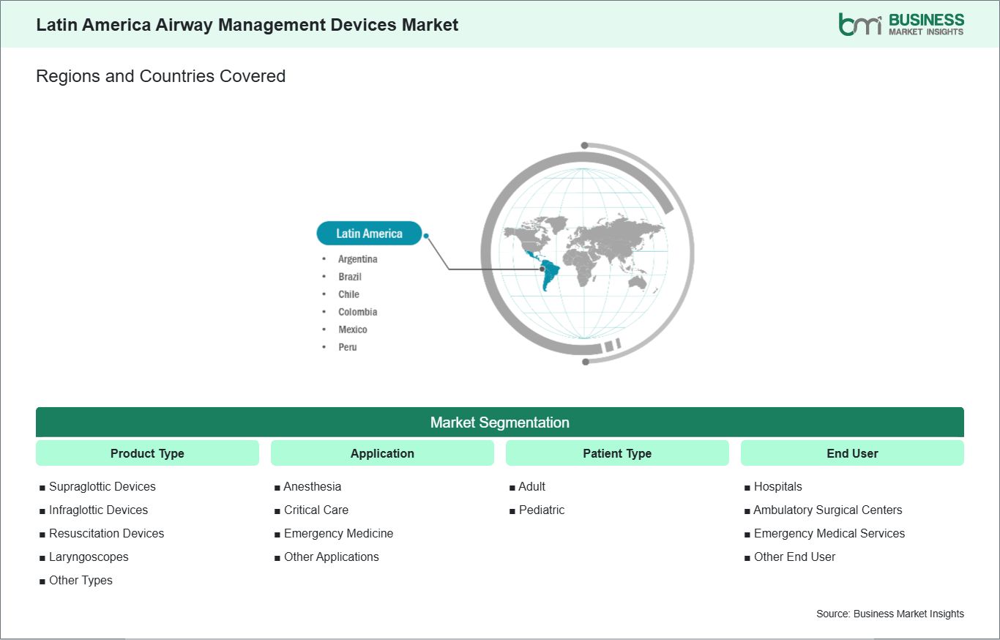Click Colombia in the country list

[358, 312]
